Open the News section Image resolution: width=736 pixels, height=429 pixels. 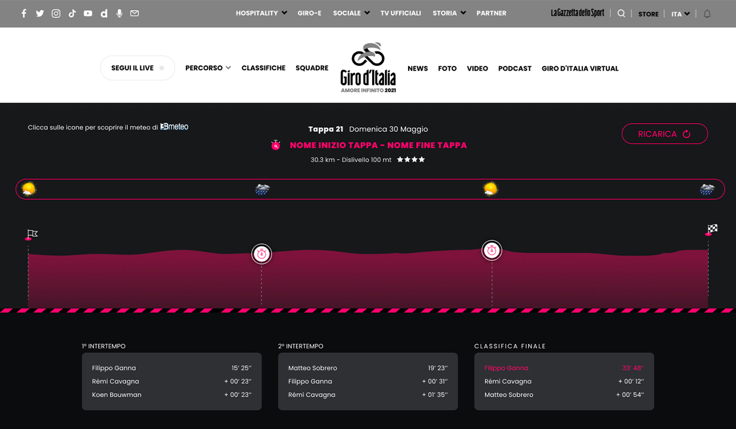coord(417,68)
